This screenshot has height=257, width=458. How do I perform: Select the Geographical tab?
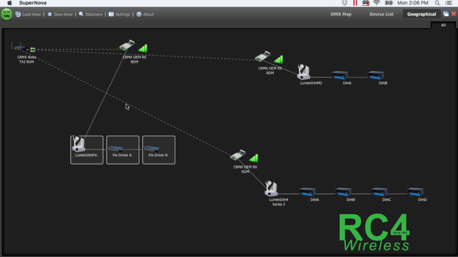(422, 14)
